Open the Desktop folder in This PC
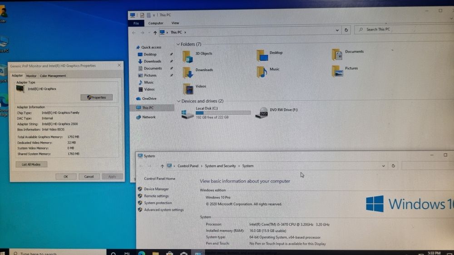Screen dimensions: 454x255 coord(262,55)
